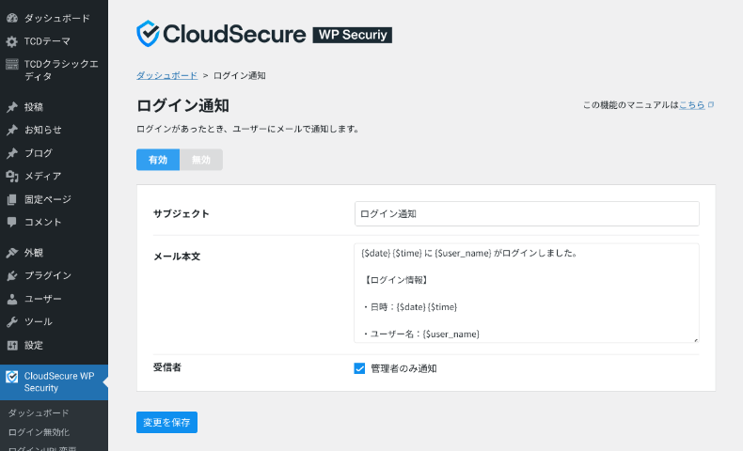Click the ログイン通知 breadcrumb text
The image size is (743, 451).
(239, 76)
